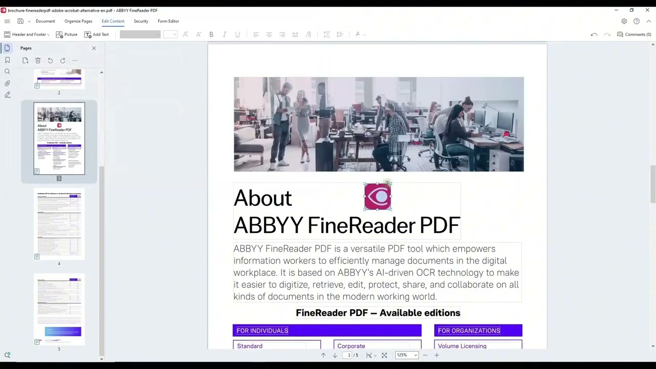Click the Redo arrow in top toolbar
The image size is (656, 369).
click(607, 34)
